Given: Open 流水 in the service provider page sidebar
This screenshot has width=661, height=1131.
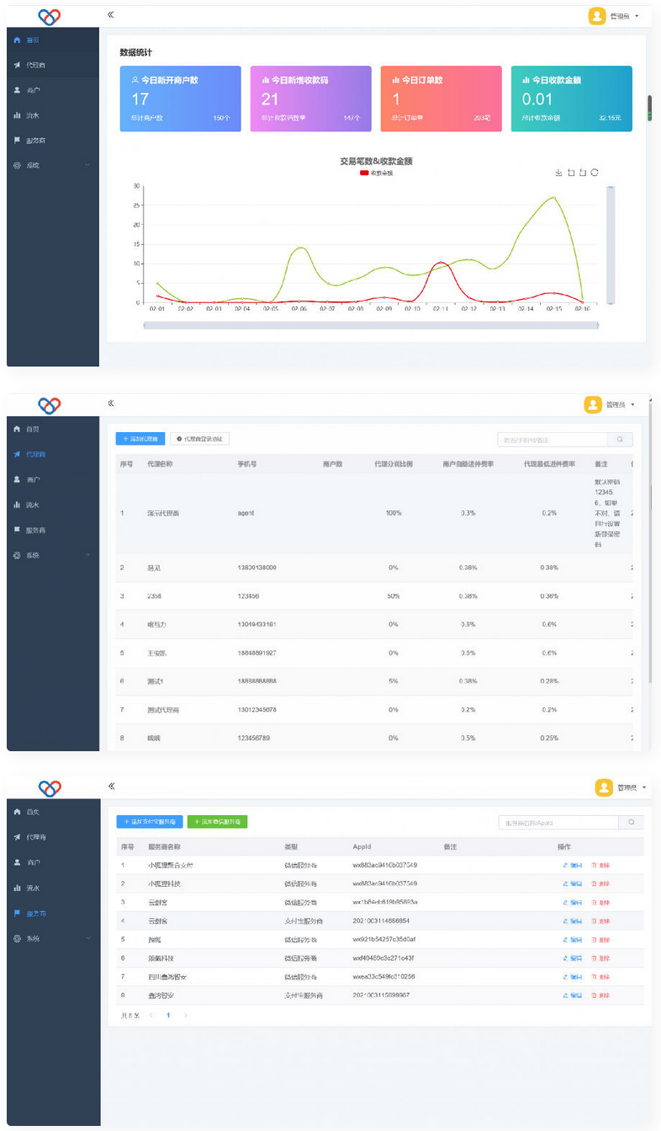Looking at the screenshot, I should [33, 888].
